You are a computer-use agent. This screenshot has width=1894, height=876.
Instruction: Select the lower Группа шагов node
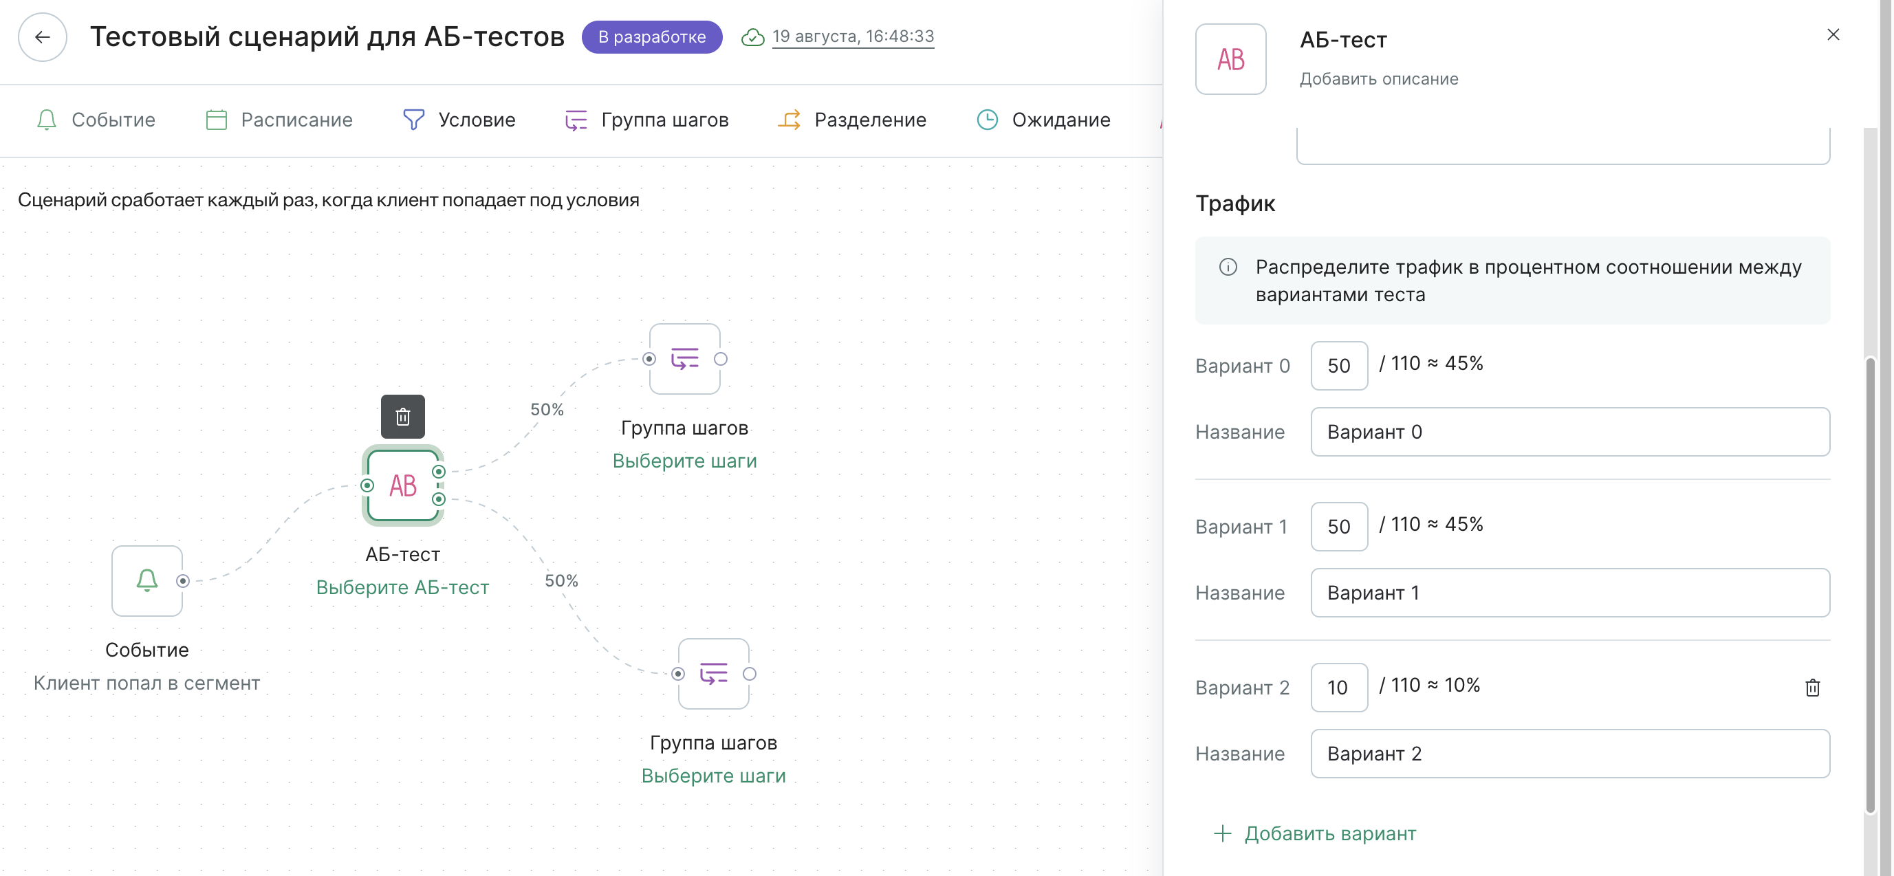click(713, 673)
